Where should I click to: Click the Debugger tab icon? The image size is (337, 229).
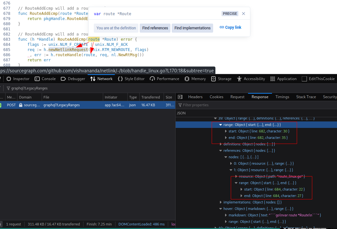pyautogui.click(x=63, y=79)
